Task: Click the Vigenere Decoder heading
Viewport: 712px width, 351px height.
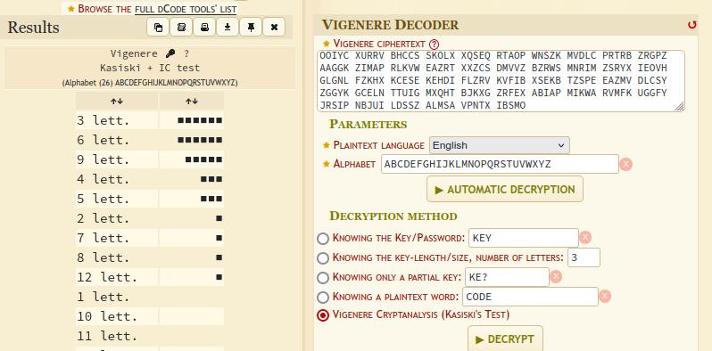Action: (391, 25)
